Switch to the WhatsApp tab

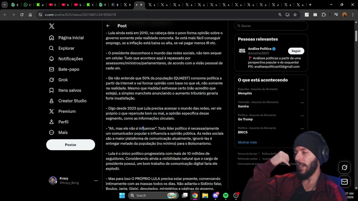tap(27, 5)
